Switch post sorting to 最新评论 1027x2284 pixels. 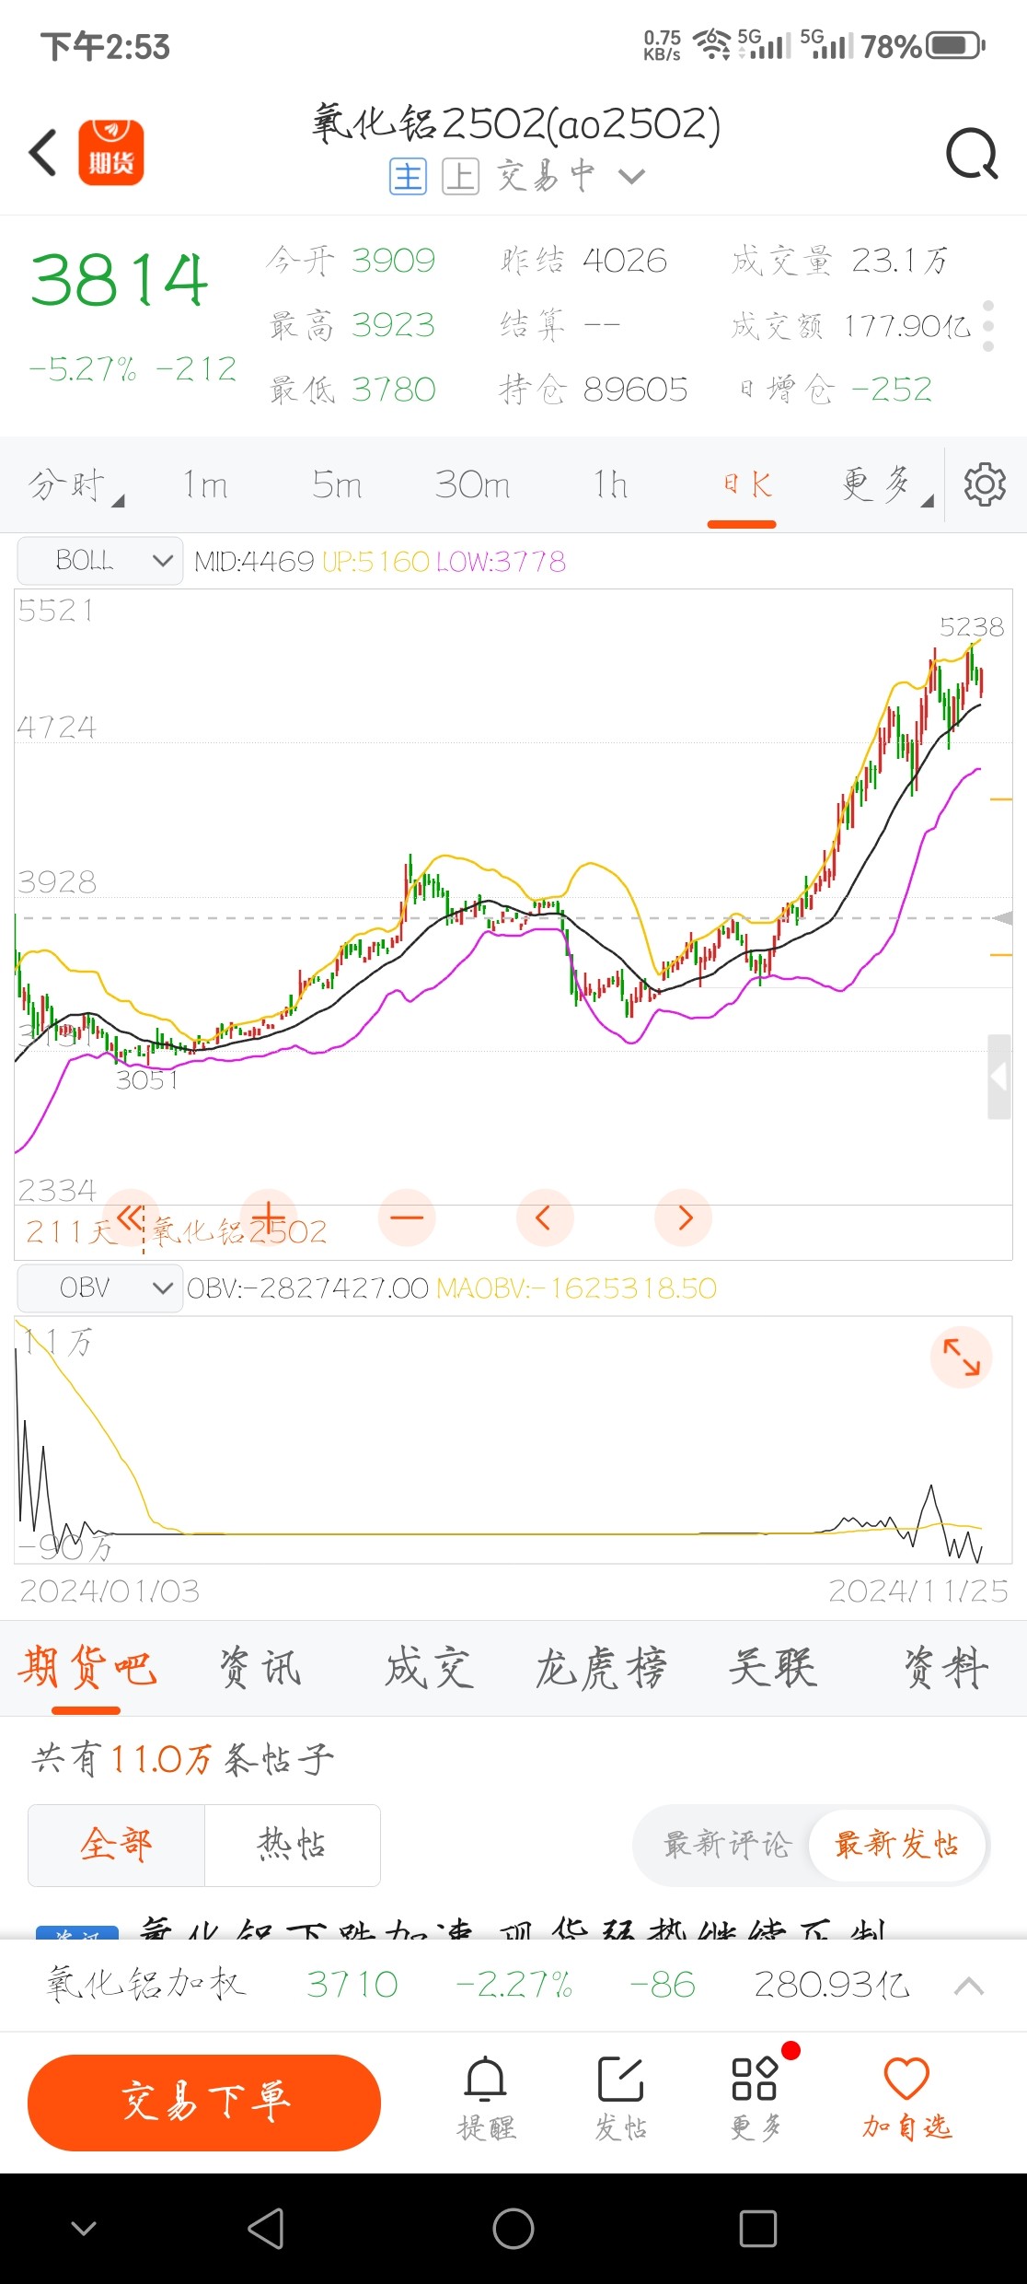[x=727, y=1844]
